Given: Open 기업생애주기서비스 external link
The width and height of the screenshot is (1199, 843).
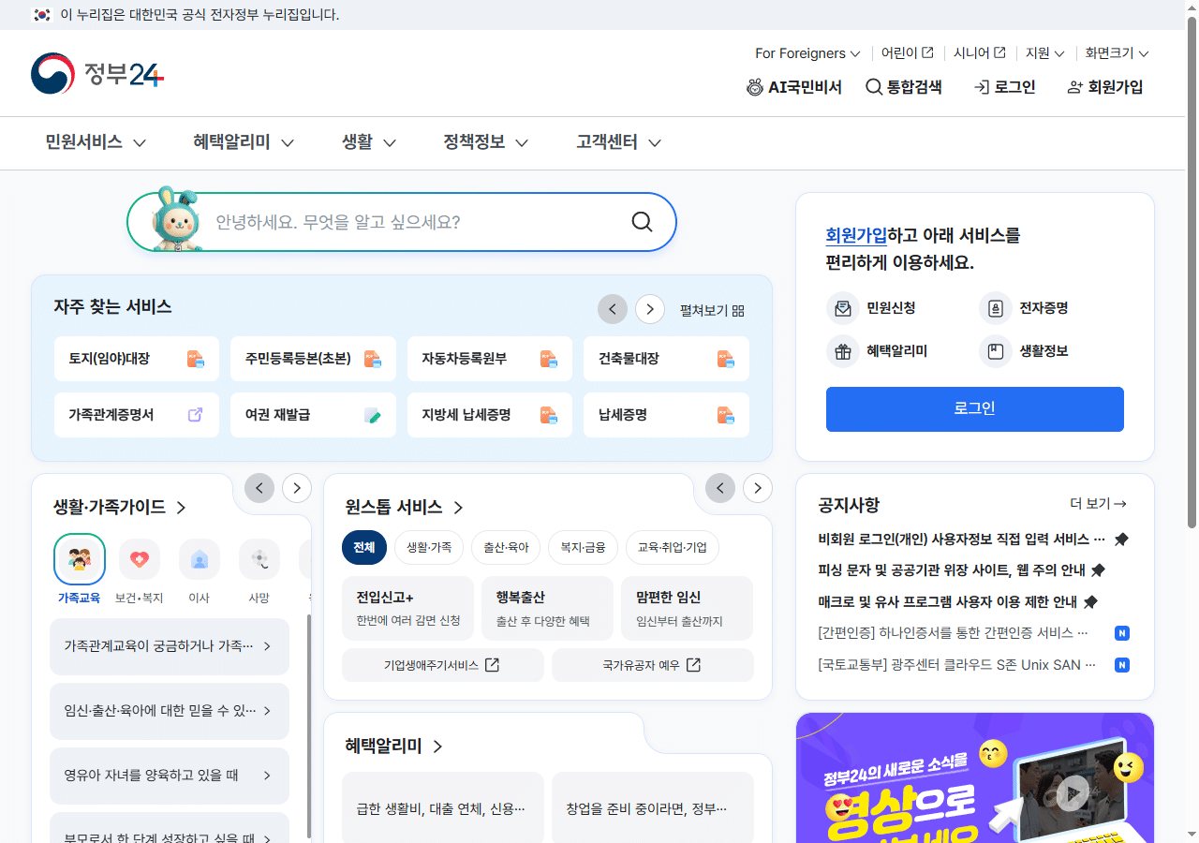Looking at the screenshot, I should click(443, 665).
